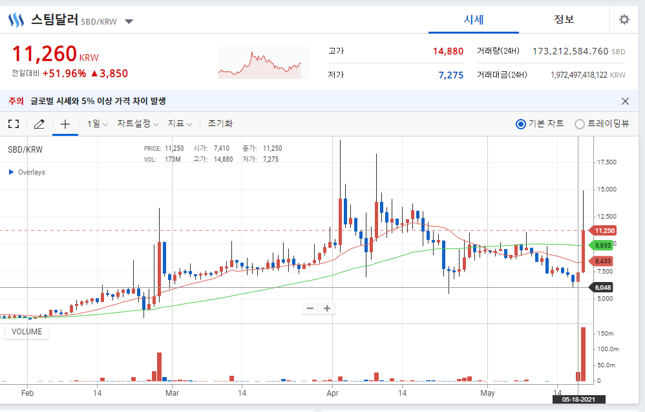Click the 05-18-2021 date marker

coord(578,399)
